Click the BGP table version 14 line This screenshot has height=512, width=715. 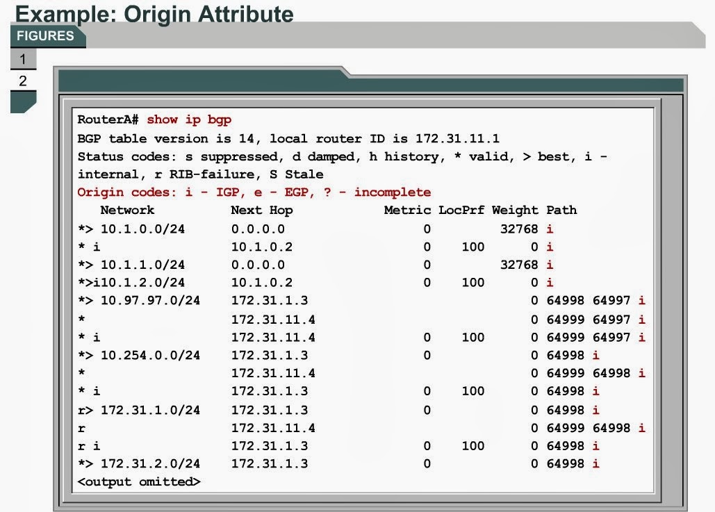(278, 138)
